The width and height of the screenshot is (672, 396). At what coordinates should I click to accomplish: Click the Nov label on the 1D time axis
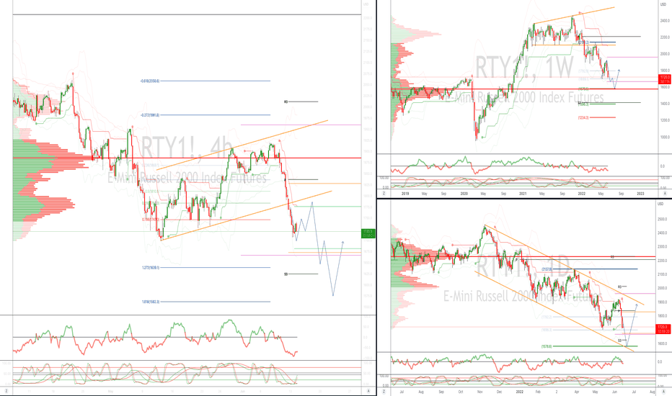(x=480, y=392)
